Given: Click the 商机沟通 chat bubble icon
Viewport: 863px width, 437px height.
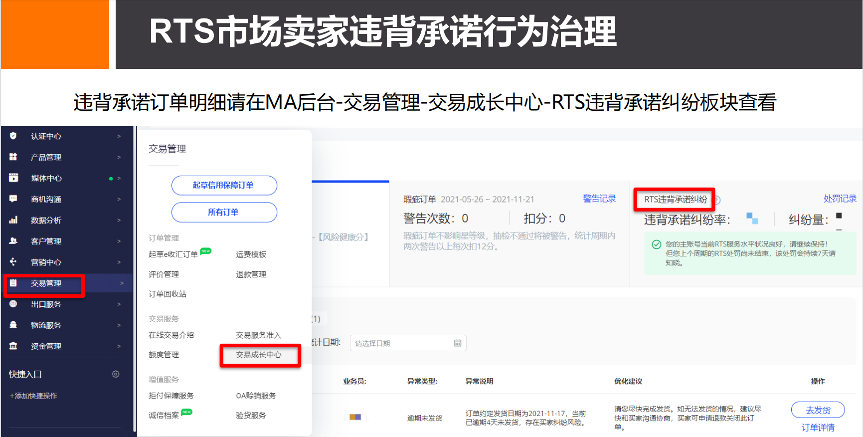Looking at the screenshot, I should [13, 199].
